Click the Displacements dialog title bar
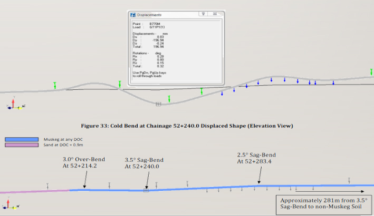 169,15
